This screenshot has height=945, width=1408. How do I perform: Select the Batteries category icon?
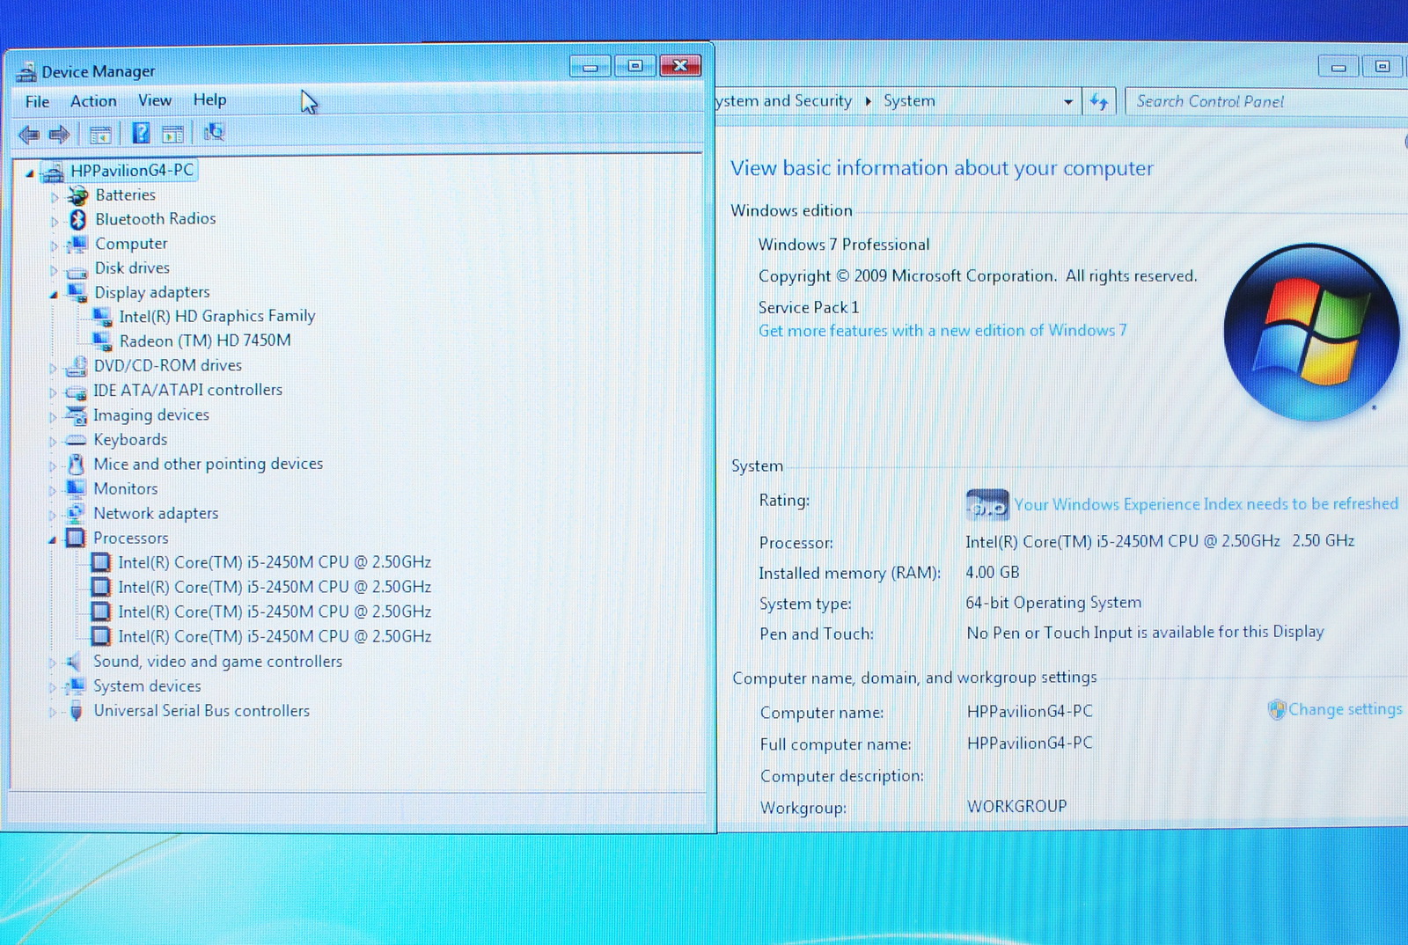click(x=78, y=195)
